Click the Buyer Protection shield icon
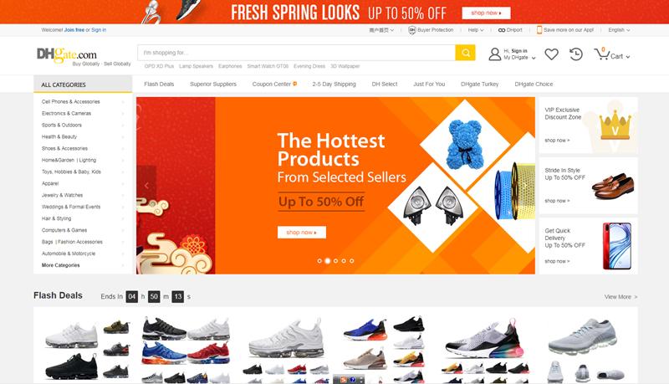Image resolution: width=669 pixels, height=384 pixels. pos(411,30)
